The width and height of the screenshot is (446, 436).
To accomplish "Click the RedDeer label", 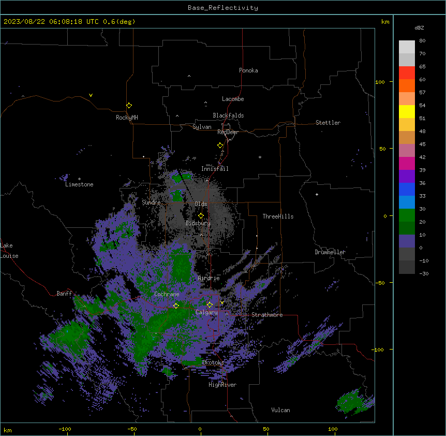I will (x=228, y=132).
